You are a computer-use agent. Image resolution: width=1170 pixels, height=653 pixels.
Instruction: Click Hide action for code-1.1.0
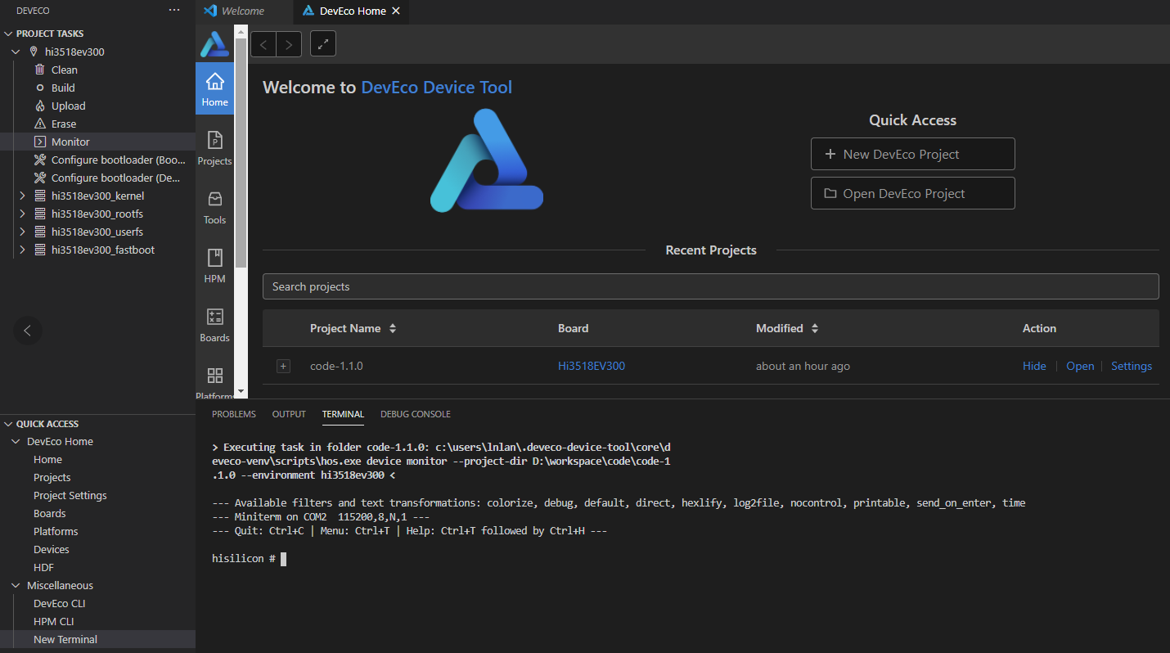click(1034, 366)
